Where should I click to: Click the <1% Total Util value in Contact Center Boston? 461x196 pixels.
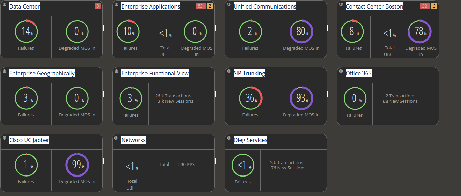click(x=390, y=33)
